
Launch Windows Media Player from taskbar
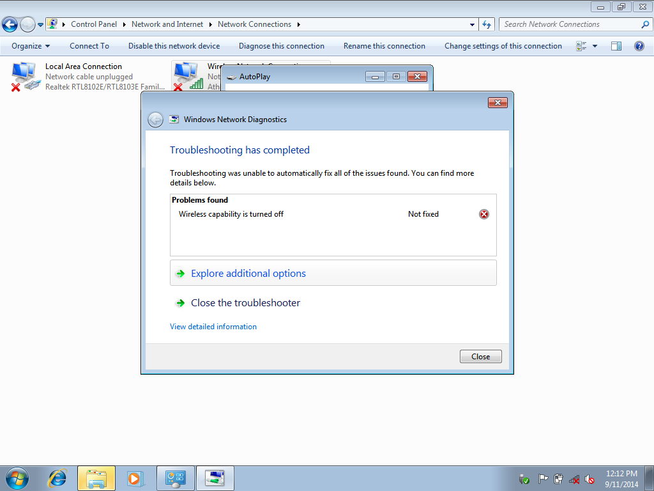pyautogui.click(x=135, y=478)
